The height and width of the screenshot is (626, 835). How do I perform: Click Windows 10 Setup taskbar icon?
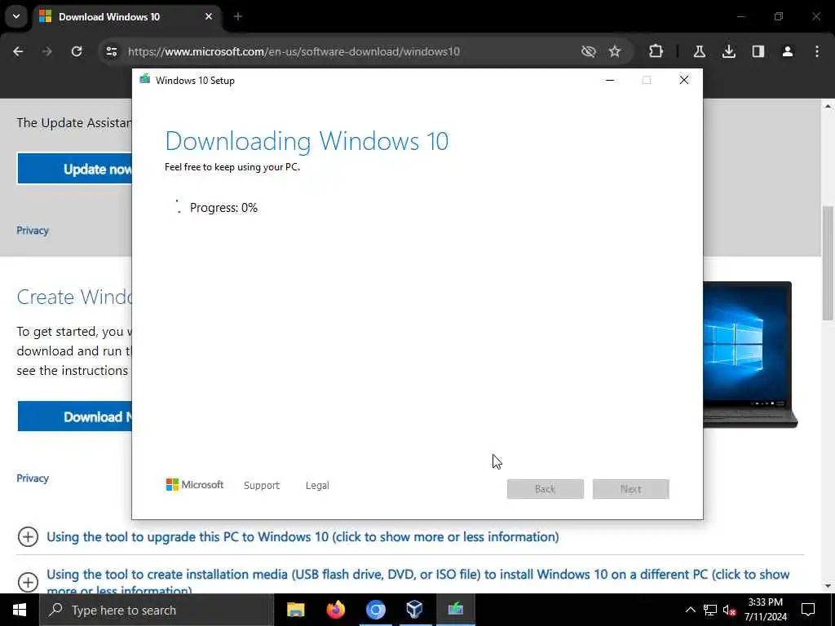[x=455, y=610]
